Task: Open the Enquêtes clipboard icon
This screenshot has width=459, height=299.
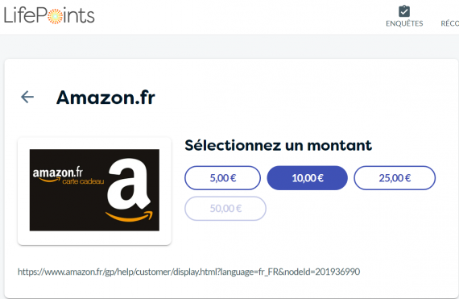Action: [404, 11]
